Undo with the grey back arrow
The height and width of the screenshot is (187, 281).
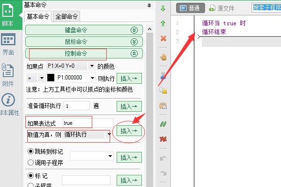[x=163, y=158]
